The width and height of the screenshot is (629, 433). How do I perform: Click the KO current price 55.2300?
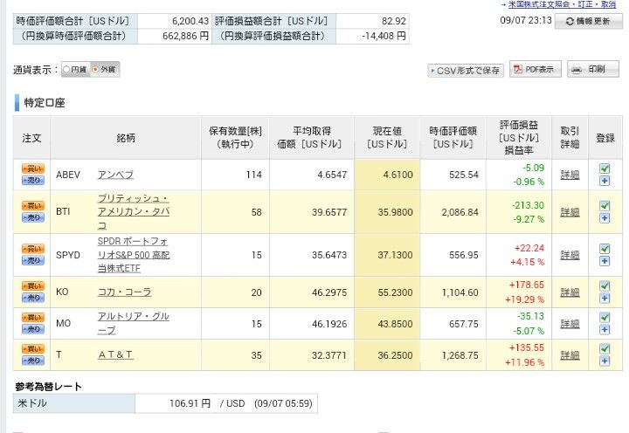(x=395, y=292)
